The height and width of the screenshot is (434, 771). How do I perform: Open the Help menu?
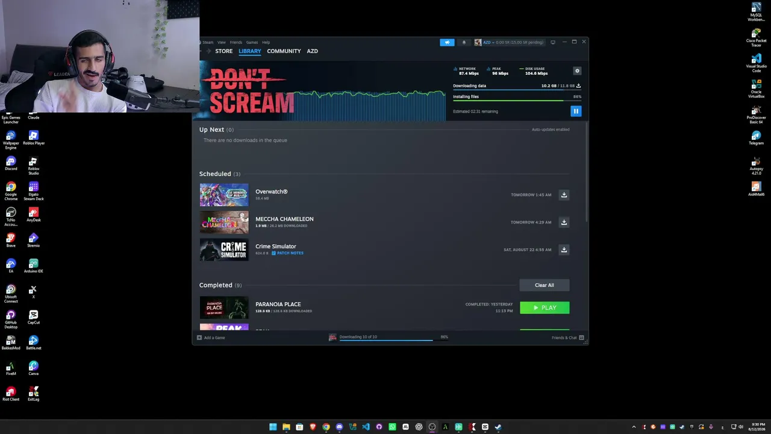coord(266,42)
